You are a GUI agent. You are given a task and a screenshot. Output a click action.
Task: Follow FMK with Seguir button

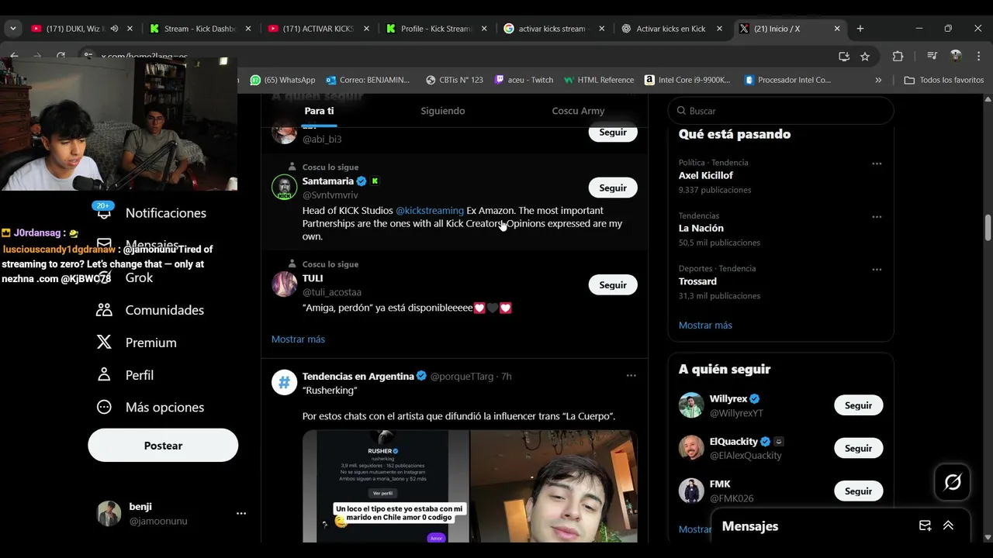point(858,491)
